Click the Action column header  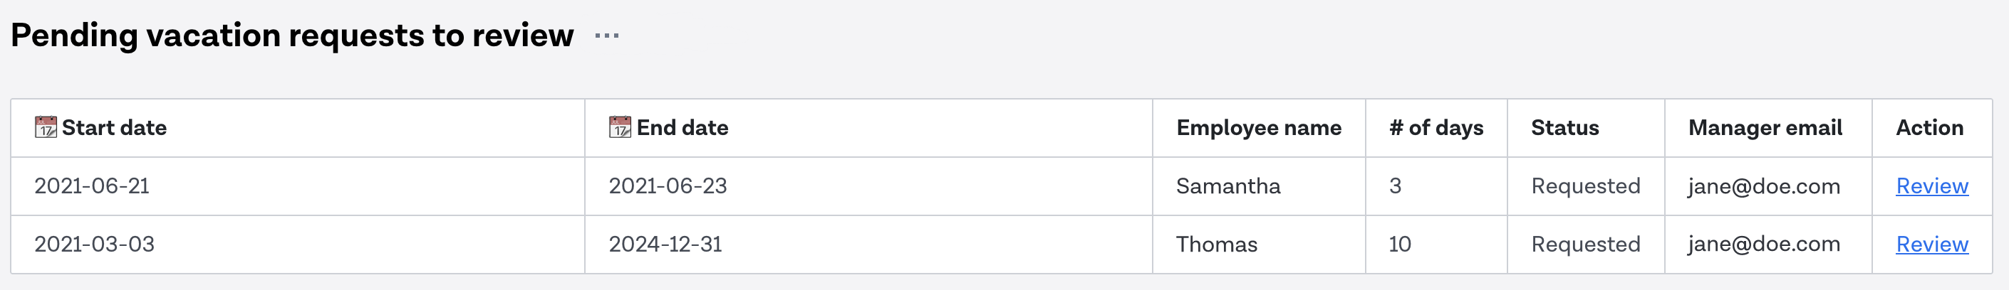[x=1933, y=128]
